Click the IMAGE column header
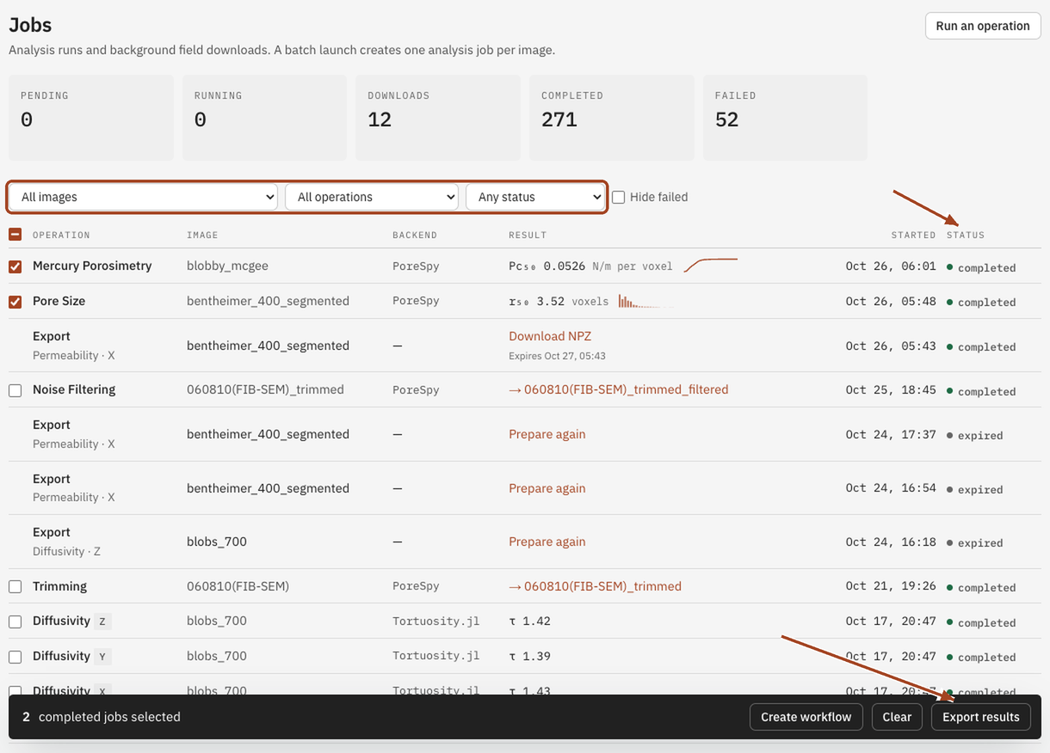Screen dimensions: 1050x753 (202, 235)
